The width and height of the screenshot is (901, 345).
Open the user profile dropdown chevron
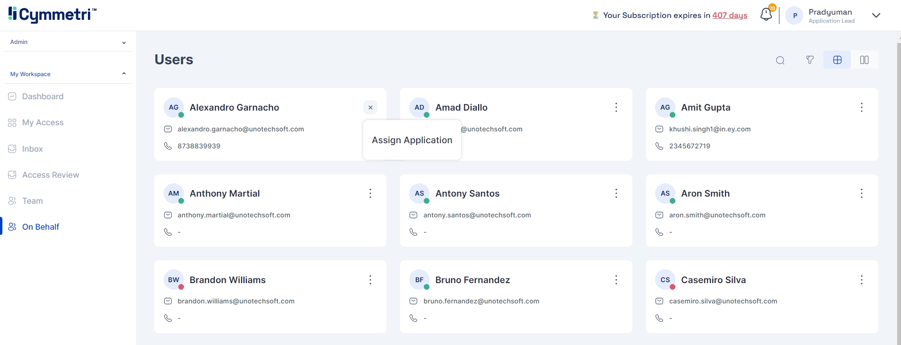pos(876,15)
